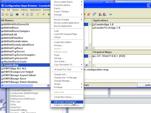Expand the Groups submenu

(67, 84)
